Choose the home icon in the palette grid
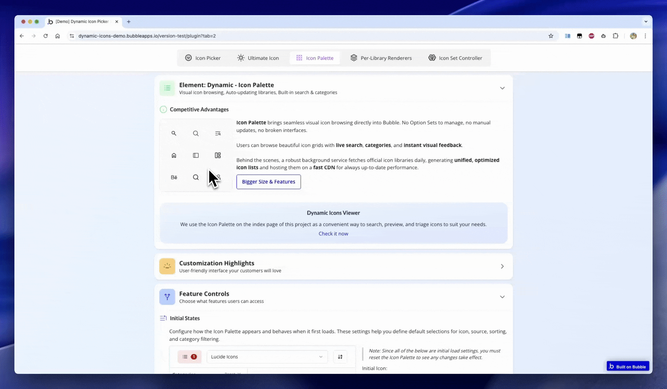This screenshot has height=389, width=667. [x=174, y=155]
